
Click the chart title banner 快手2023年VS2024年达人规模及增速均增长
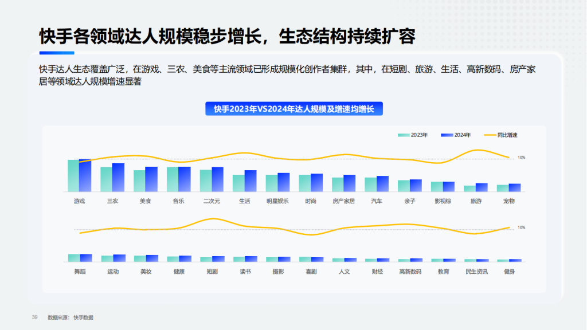point(294,109)
